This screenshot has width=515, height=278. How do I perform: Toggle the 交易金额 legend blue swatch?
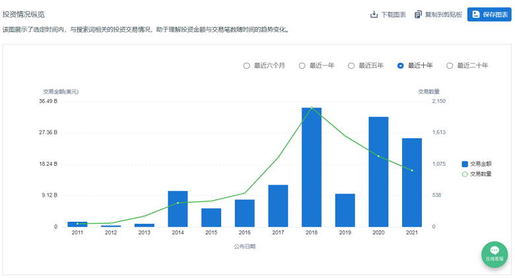point(465,164)
